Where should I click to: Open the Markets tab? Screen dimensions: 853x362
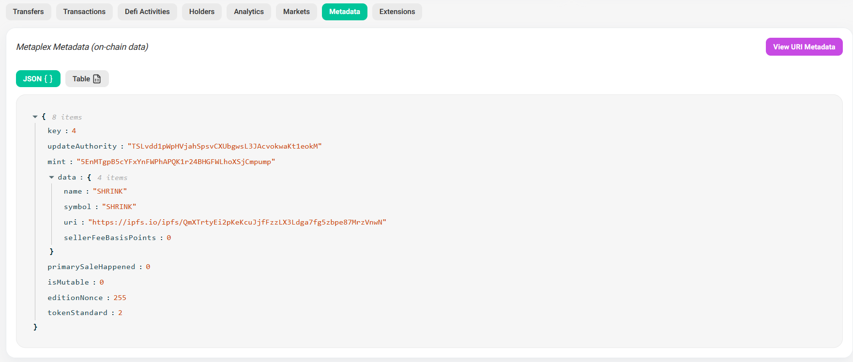click(x=296, y=12)
